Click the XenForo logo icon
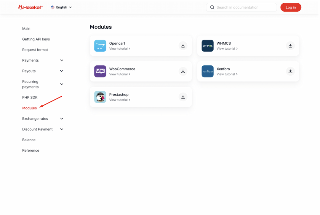 click(x=207, y=71)
